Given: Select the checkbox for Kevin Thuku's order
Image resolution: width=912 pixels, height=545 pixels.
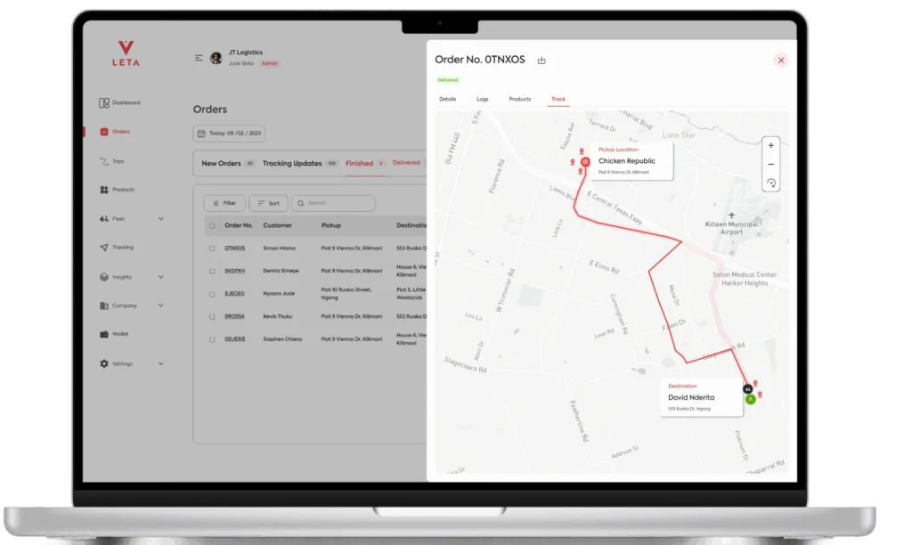Looking at the screenshot, I should click(212, 316).
